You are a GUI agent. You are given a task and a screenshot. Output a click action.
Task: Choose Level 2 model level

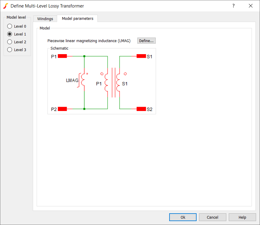(10, 42)
